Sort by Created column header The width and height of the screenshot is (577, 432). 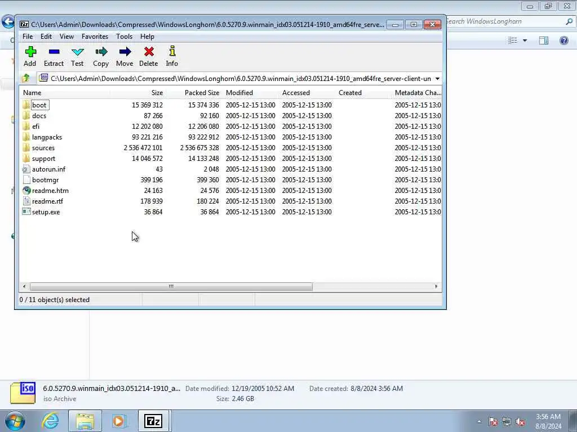tap(363, 93)
